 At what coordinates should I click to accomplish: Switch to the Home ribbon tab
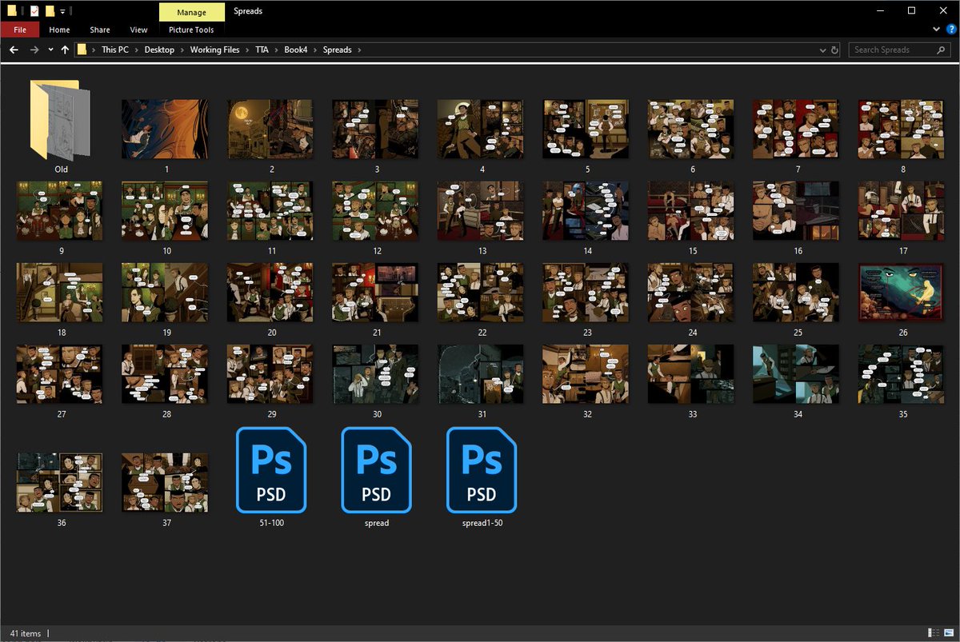coord(59,30)
